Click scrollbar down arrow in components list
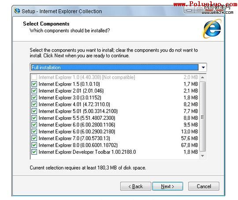Image resolution: width=238 pixels, height=200 pixels. (202, 156)
